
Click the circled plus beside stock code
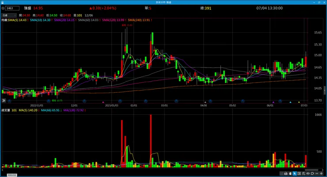point(3,8)
